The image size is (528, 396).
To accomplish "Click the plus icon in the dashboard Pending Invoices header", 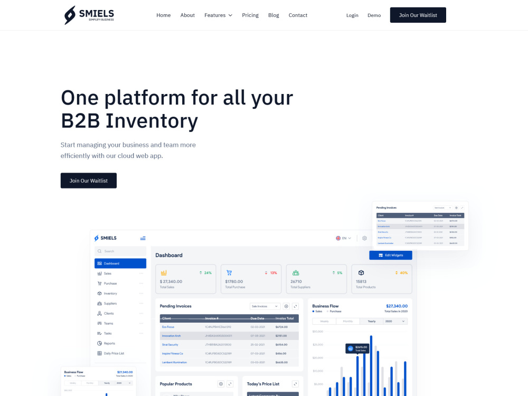I will point(286,306).
